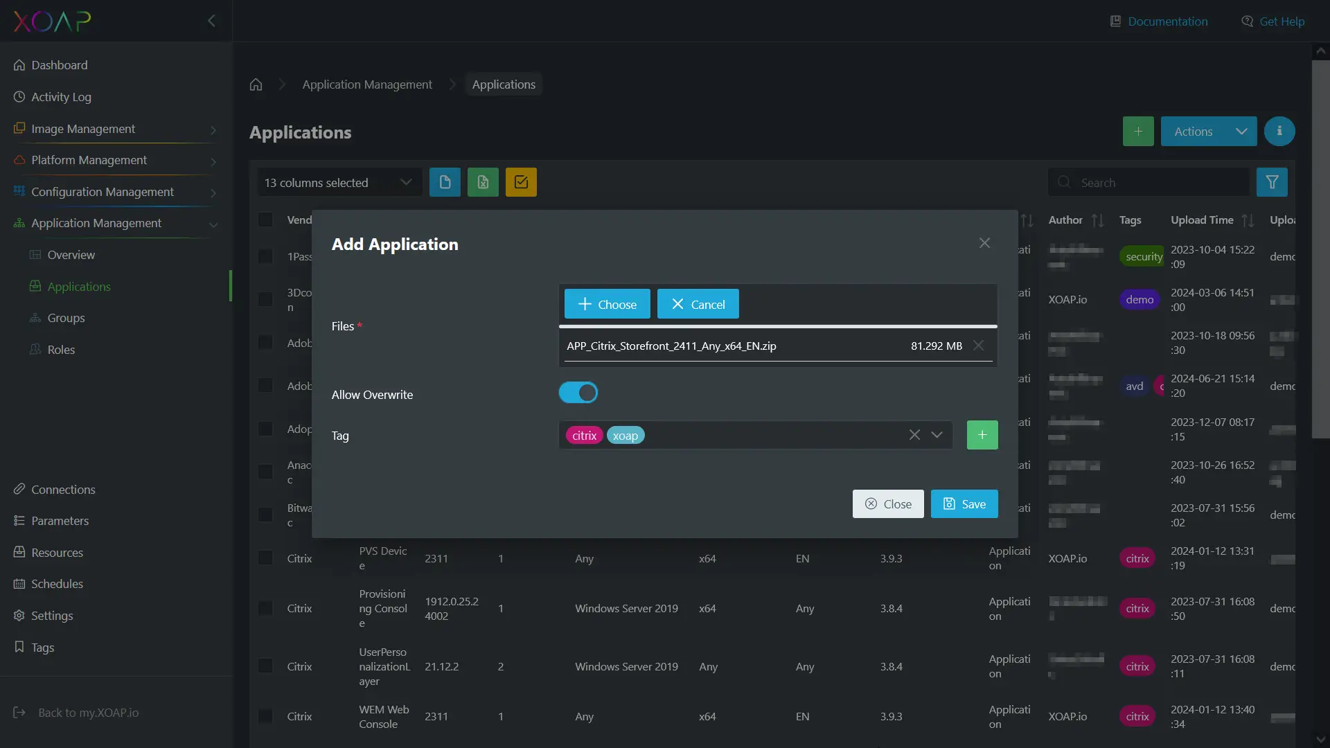Open the 13 columns selected dropdown
1330x748 pixels.
click(339, 182)
